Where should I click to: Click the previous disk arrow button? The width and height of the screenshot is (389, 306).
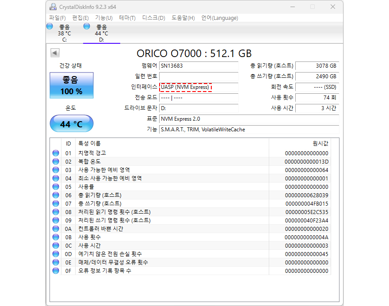click(55, 53)
